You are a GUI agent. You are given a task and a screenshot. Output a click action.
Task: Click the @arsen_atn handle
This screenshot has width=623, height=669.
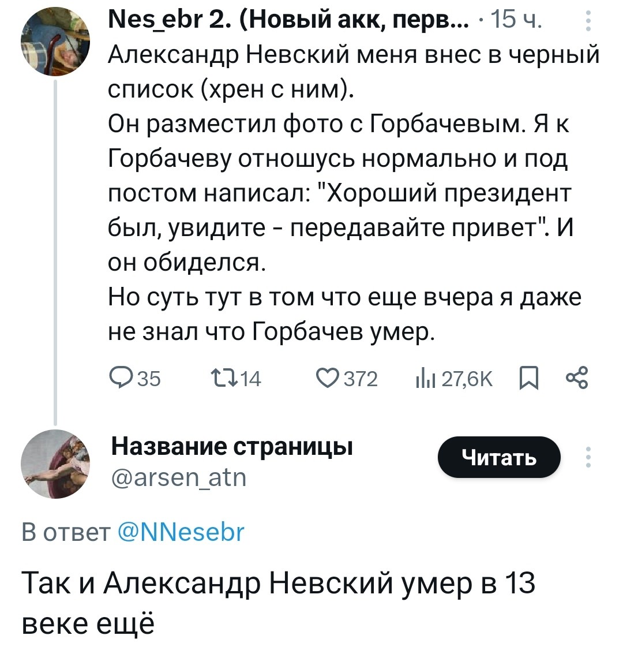pos(178,478)
